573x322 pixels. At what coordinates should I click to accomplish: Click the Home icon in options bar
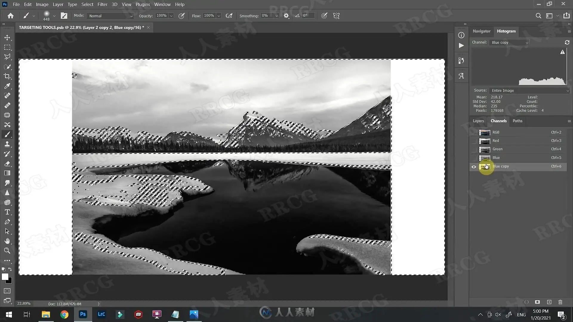[x=10, y=16]
